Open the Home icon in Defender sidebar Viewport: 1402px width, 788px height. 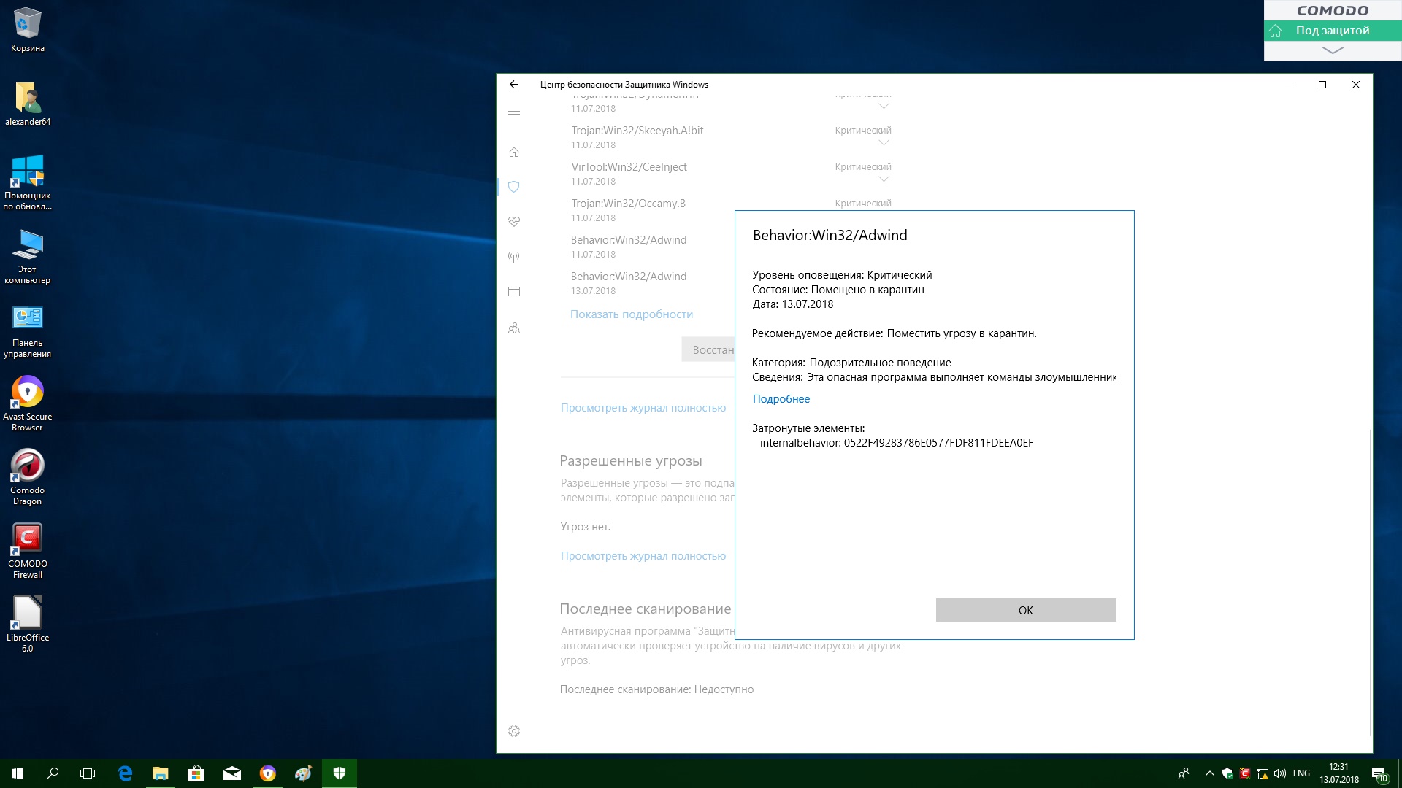(x=514, y=152)
